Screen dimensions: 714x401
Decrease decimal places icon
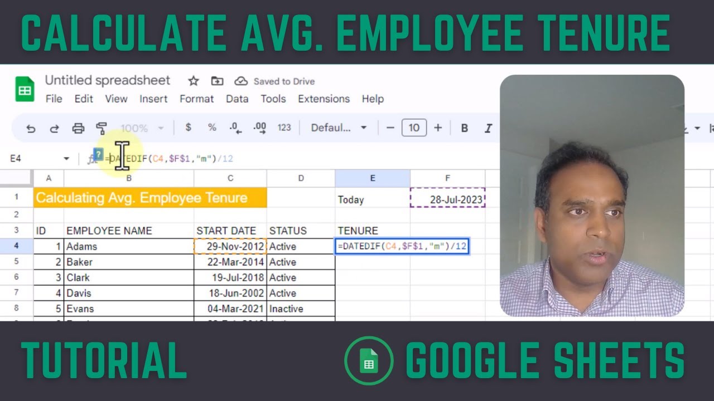point(235,128)
